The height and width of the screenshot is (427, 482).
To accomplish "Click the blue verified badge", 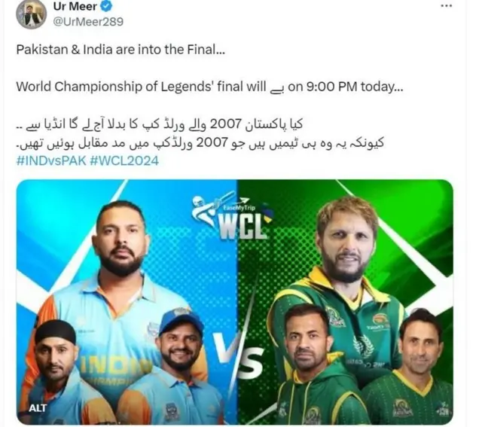I will pos(107,6).
